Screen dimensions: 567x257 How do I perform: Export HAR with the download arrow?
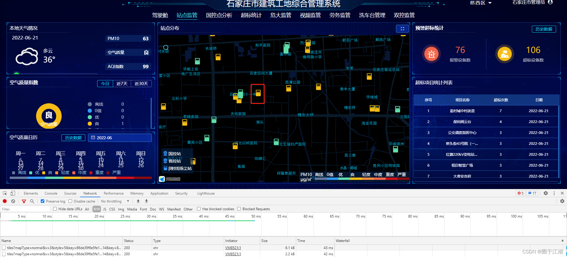(146, 201)
